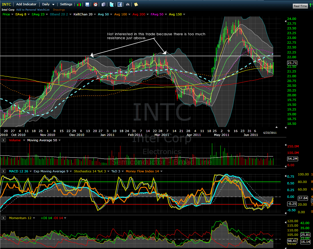Viewport: 313px width, 249px height.
Task: Open the alarm clock alerts icon
Action: 95,4
